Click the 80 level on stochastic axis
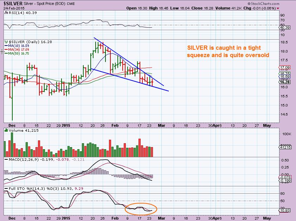 [x=283, y=194]
